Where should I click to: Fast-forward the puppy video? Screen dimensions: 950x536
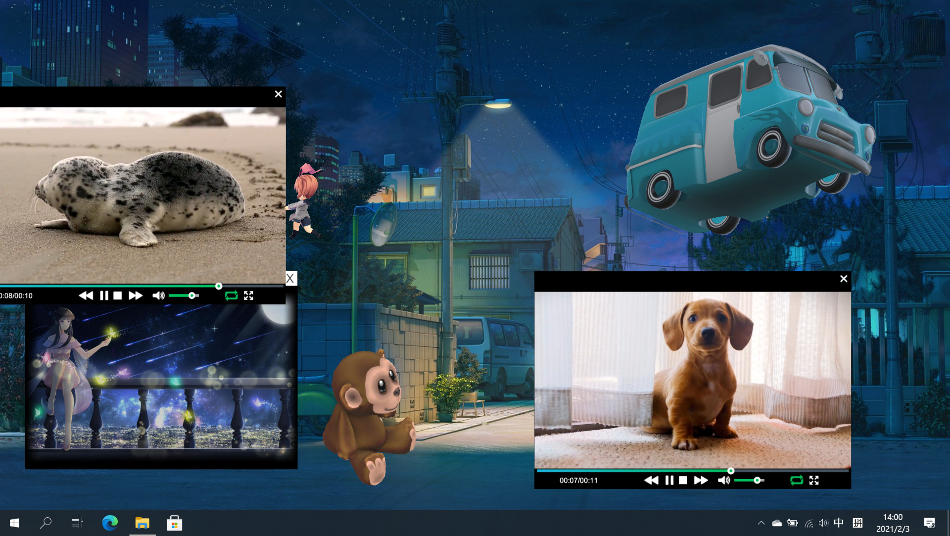[x=701, y=480]
